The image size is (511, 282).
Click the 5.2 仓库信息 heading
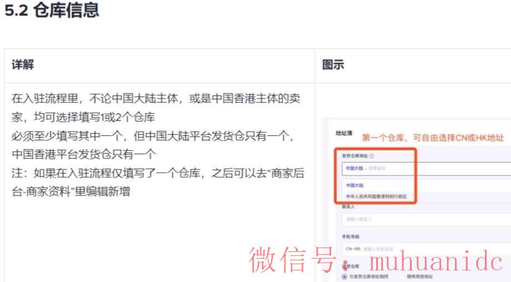pyautogui.click(x=52, y=12)
